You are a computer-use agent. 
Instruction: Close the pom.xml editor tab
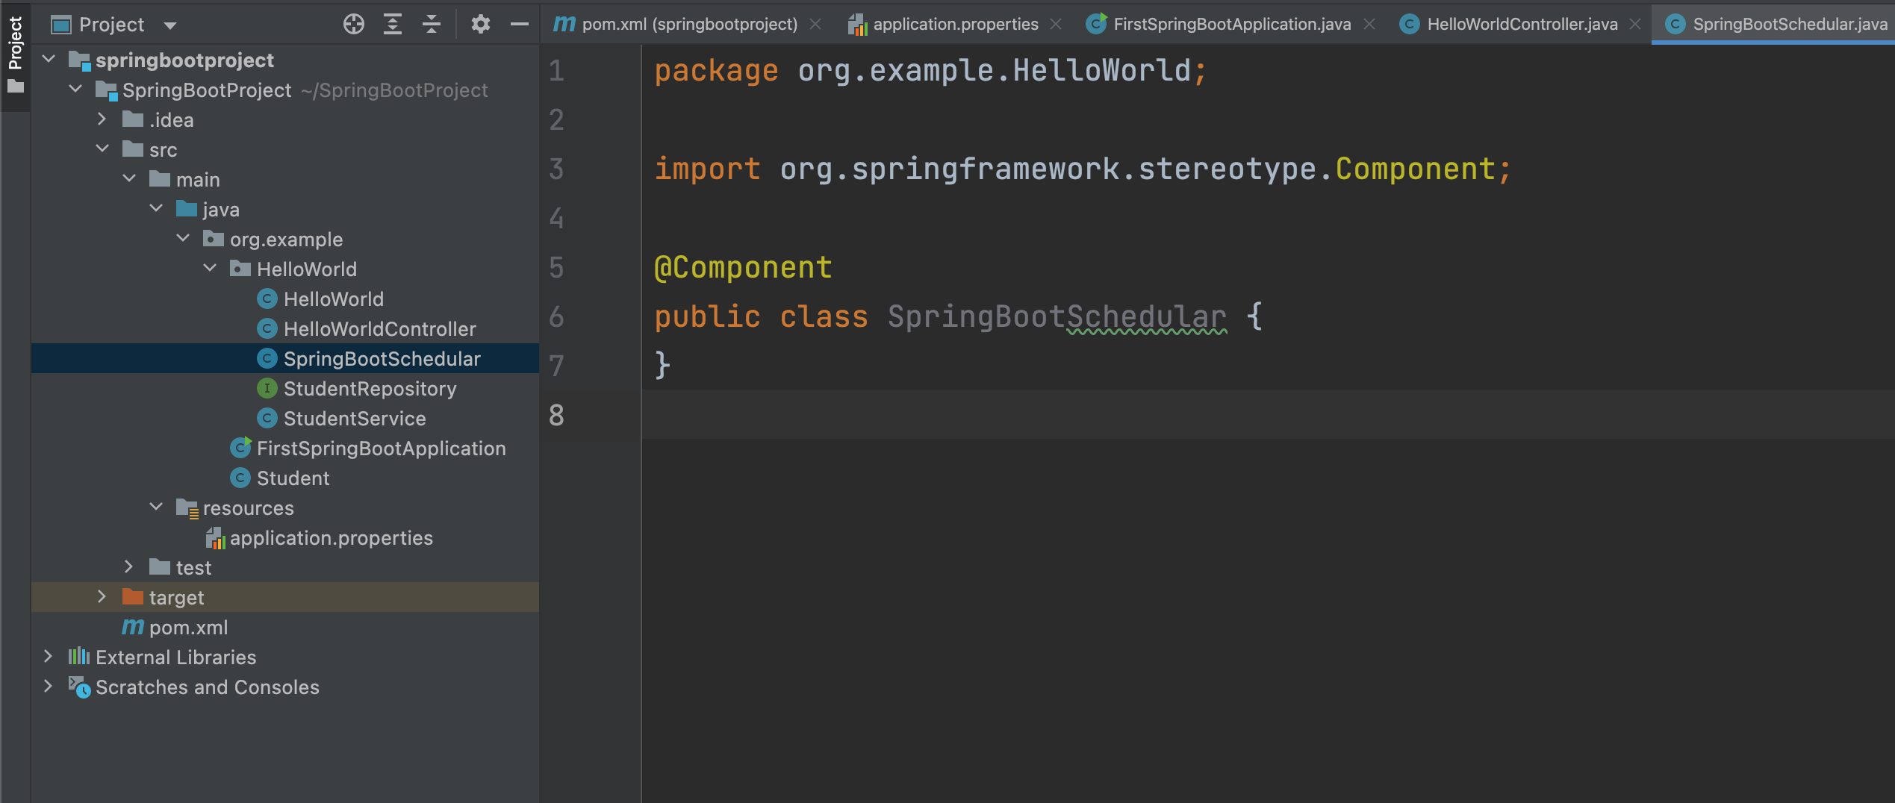pos(815,25)
